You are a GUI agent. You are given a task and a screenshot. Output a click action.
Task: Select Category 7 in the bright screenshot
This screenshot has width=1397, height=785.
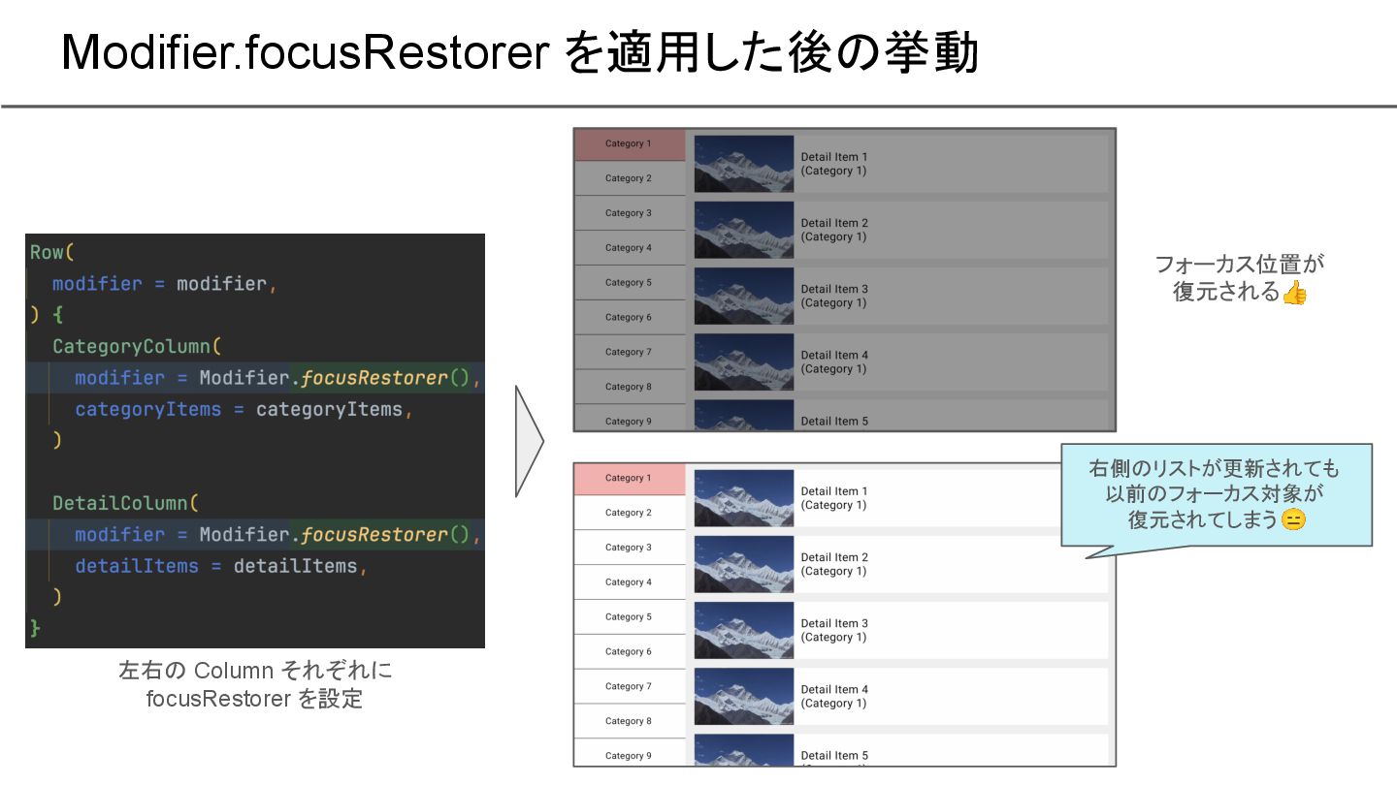[630, 687]
